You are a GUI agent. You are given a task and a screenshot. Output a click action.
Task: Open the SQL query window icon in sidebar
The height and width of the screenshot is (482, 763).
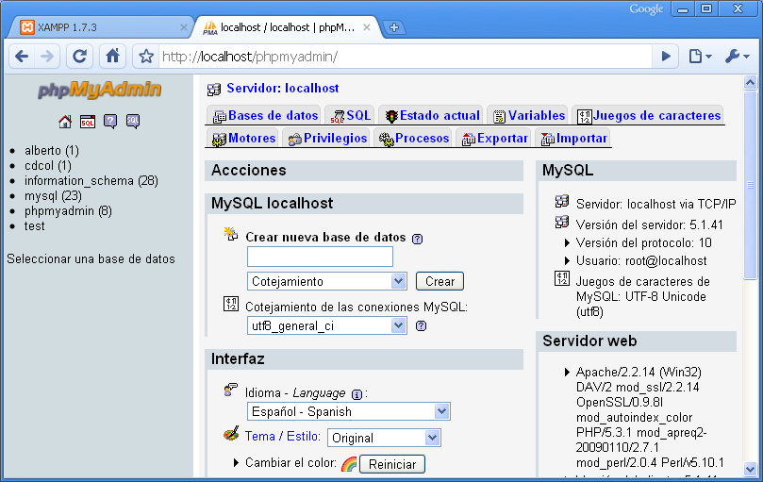click(x=88, y=122)
